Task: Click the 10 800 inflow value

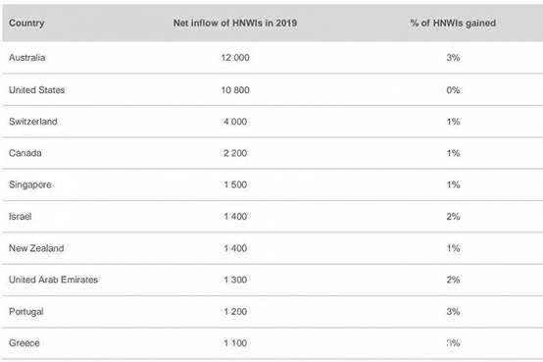Action: [x=235, y=90]
